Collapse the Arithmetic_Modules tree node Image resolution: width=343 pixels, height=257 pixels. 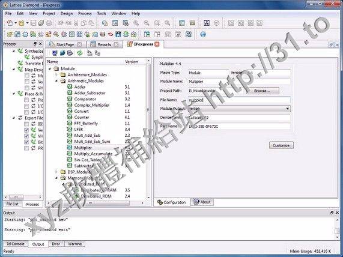[56, 81]
